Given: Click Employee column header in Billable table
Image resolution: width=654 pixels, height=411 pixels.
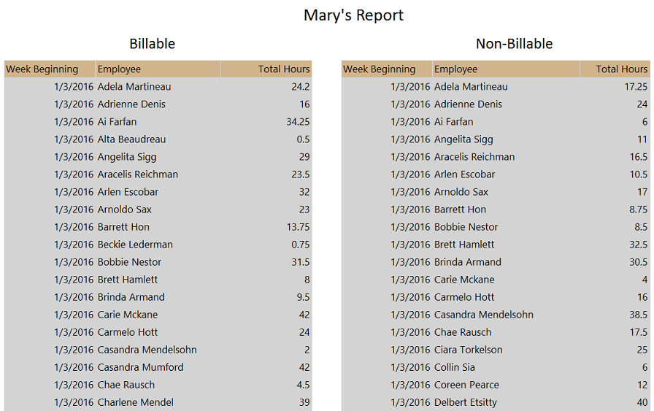Looking at the screenshot, I should [119, 69].
